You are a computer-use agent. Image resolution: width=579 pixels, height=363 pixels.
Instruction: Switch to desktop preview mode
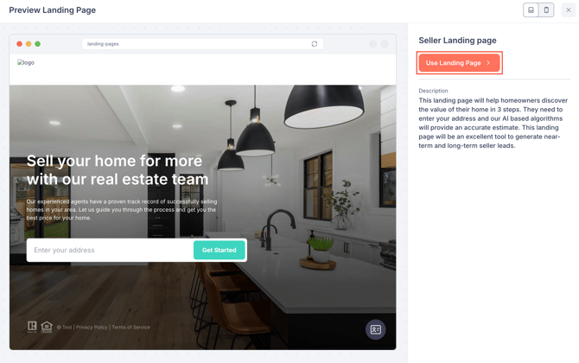point(531,10)
